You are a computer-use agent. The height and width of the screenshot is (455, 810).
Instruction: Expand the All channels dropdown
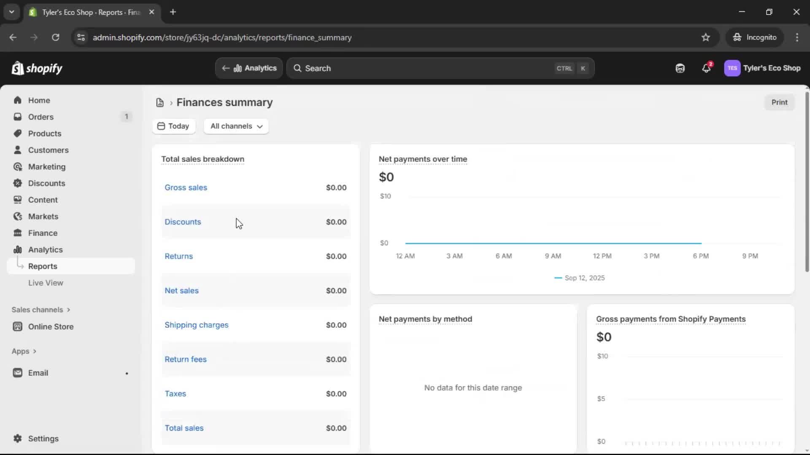pos(236,126)
